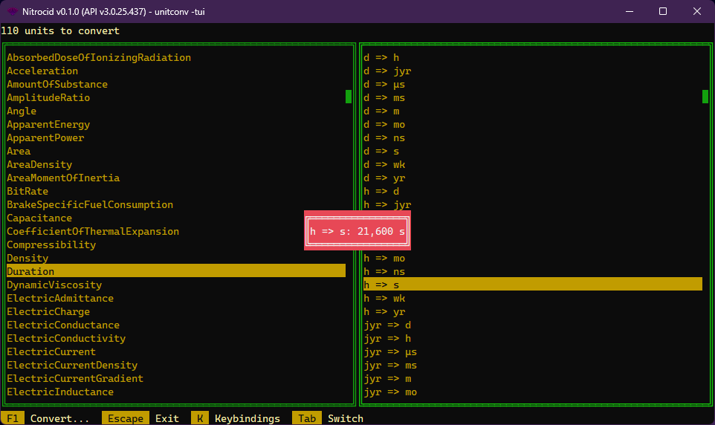The height and width of the screenshot is (425, 715).
Task: Click the Nitrocid app icon in title bar
Action: [x=13, y=11]
